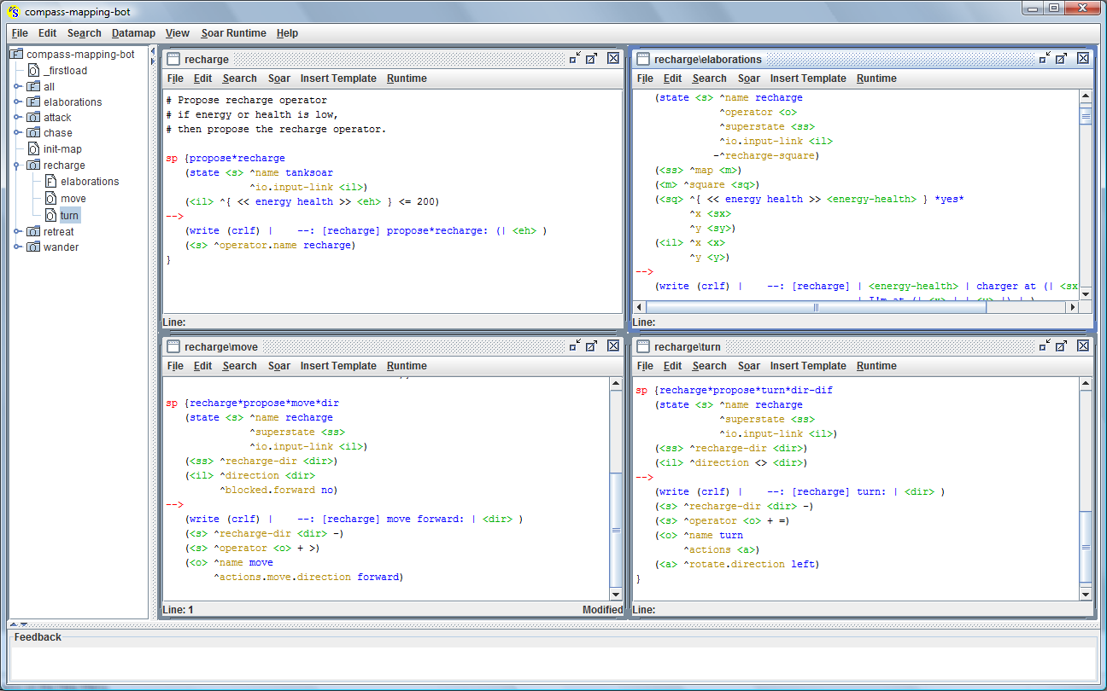Click the recharge\elaborations window title icon

tap(642, 59)
